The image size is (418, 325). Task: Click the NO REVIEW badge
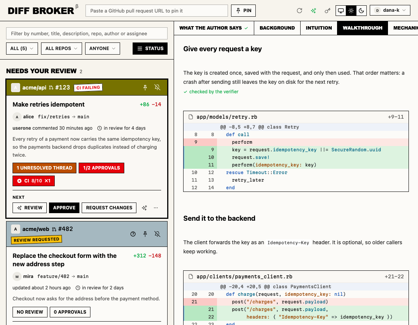(x=30, y=312)
